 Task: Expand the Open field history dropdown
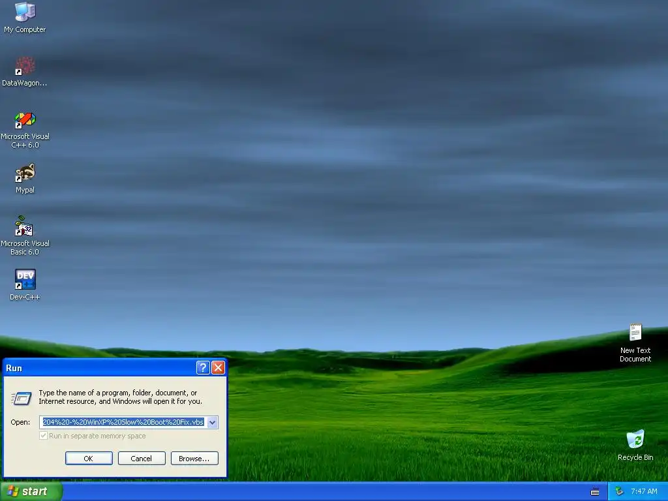pyautogui.click(x=212, y=422)
